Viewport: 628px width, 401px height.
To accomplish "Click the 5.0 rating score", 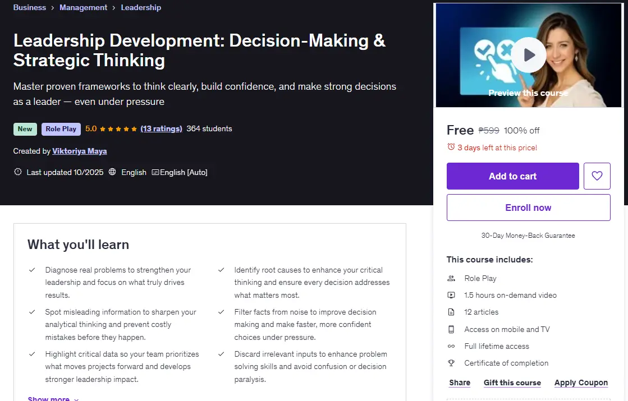I will click(x=91, y=128).
